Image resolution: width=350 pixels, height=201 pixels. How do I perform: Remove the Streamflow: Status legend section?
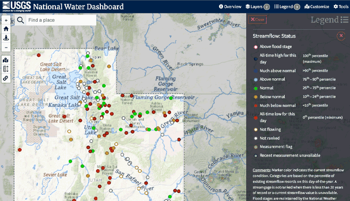(341, 36)
